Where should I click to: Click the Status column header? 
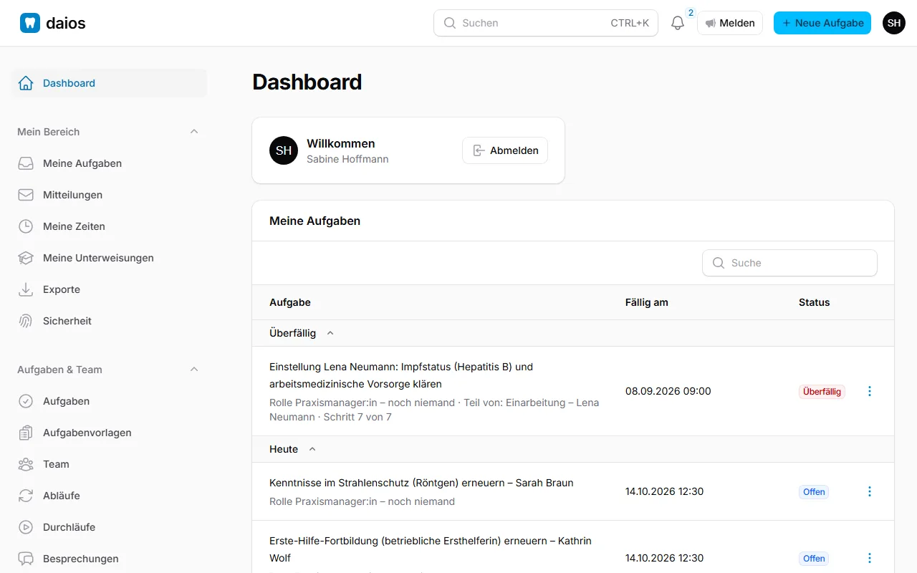[815, 302]
